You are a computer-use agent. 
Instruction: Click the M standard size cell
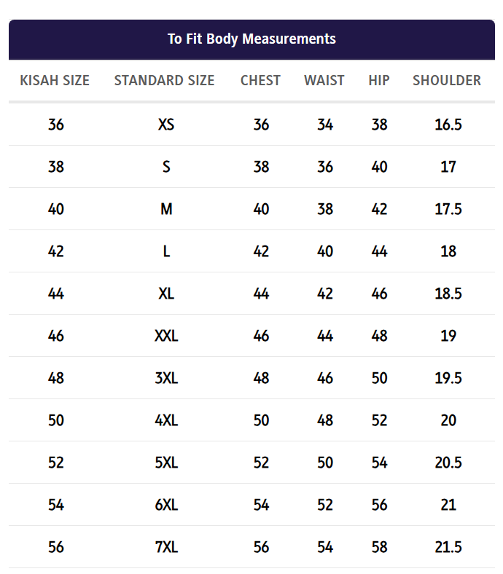tap(166, 209)
